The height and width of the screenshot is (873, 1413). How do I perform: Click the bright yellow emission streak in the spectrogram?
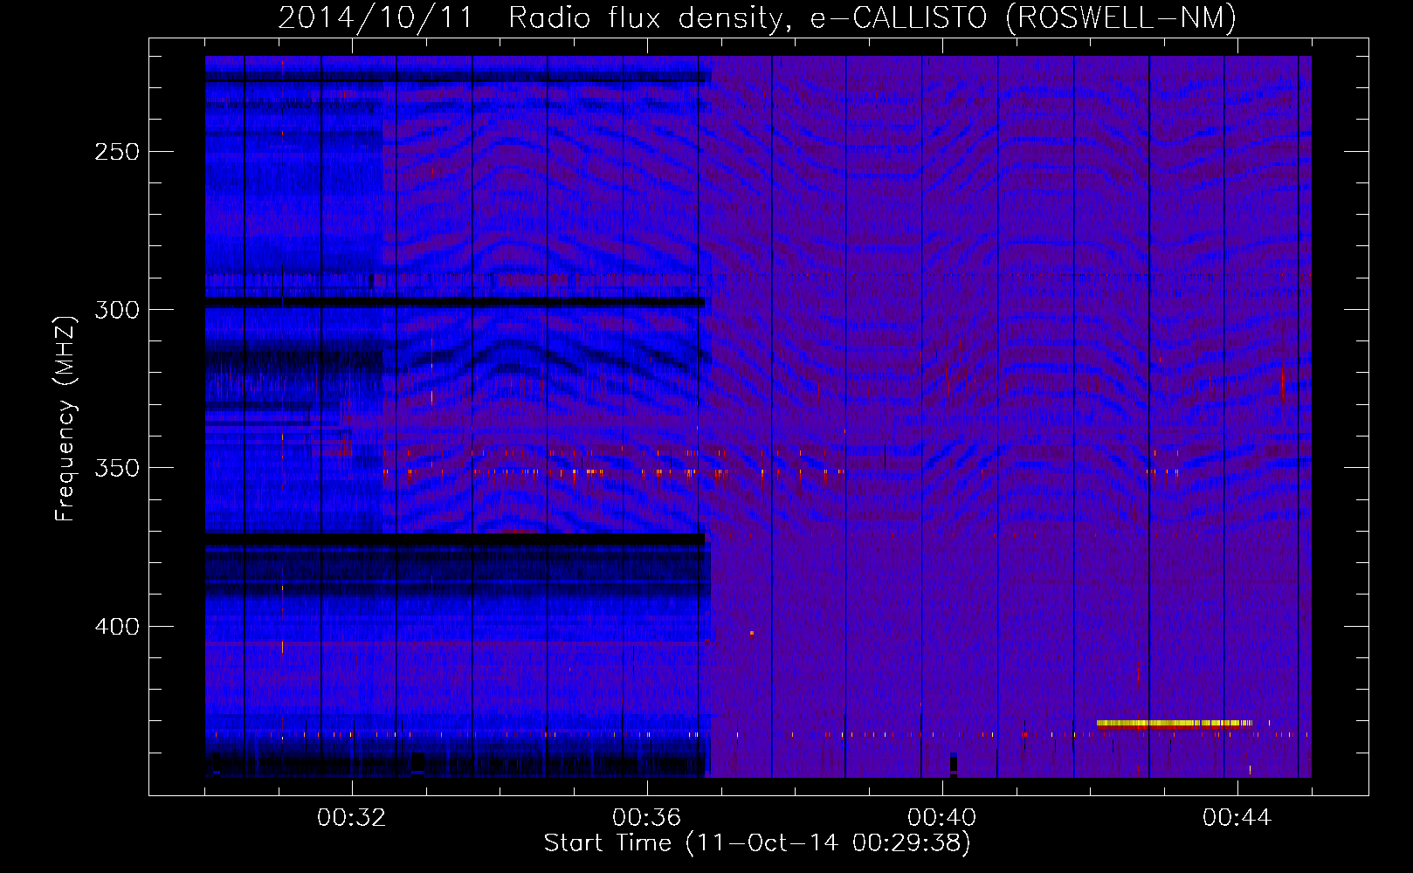tap(1174, 723)
